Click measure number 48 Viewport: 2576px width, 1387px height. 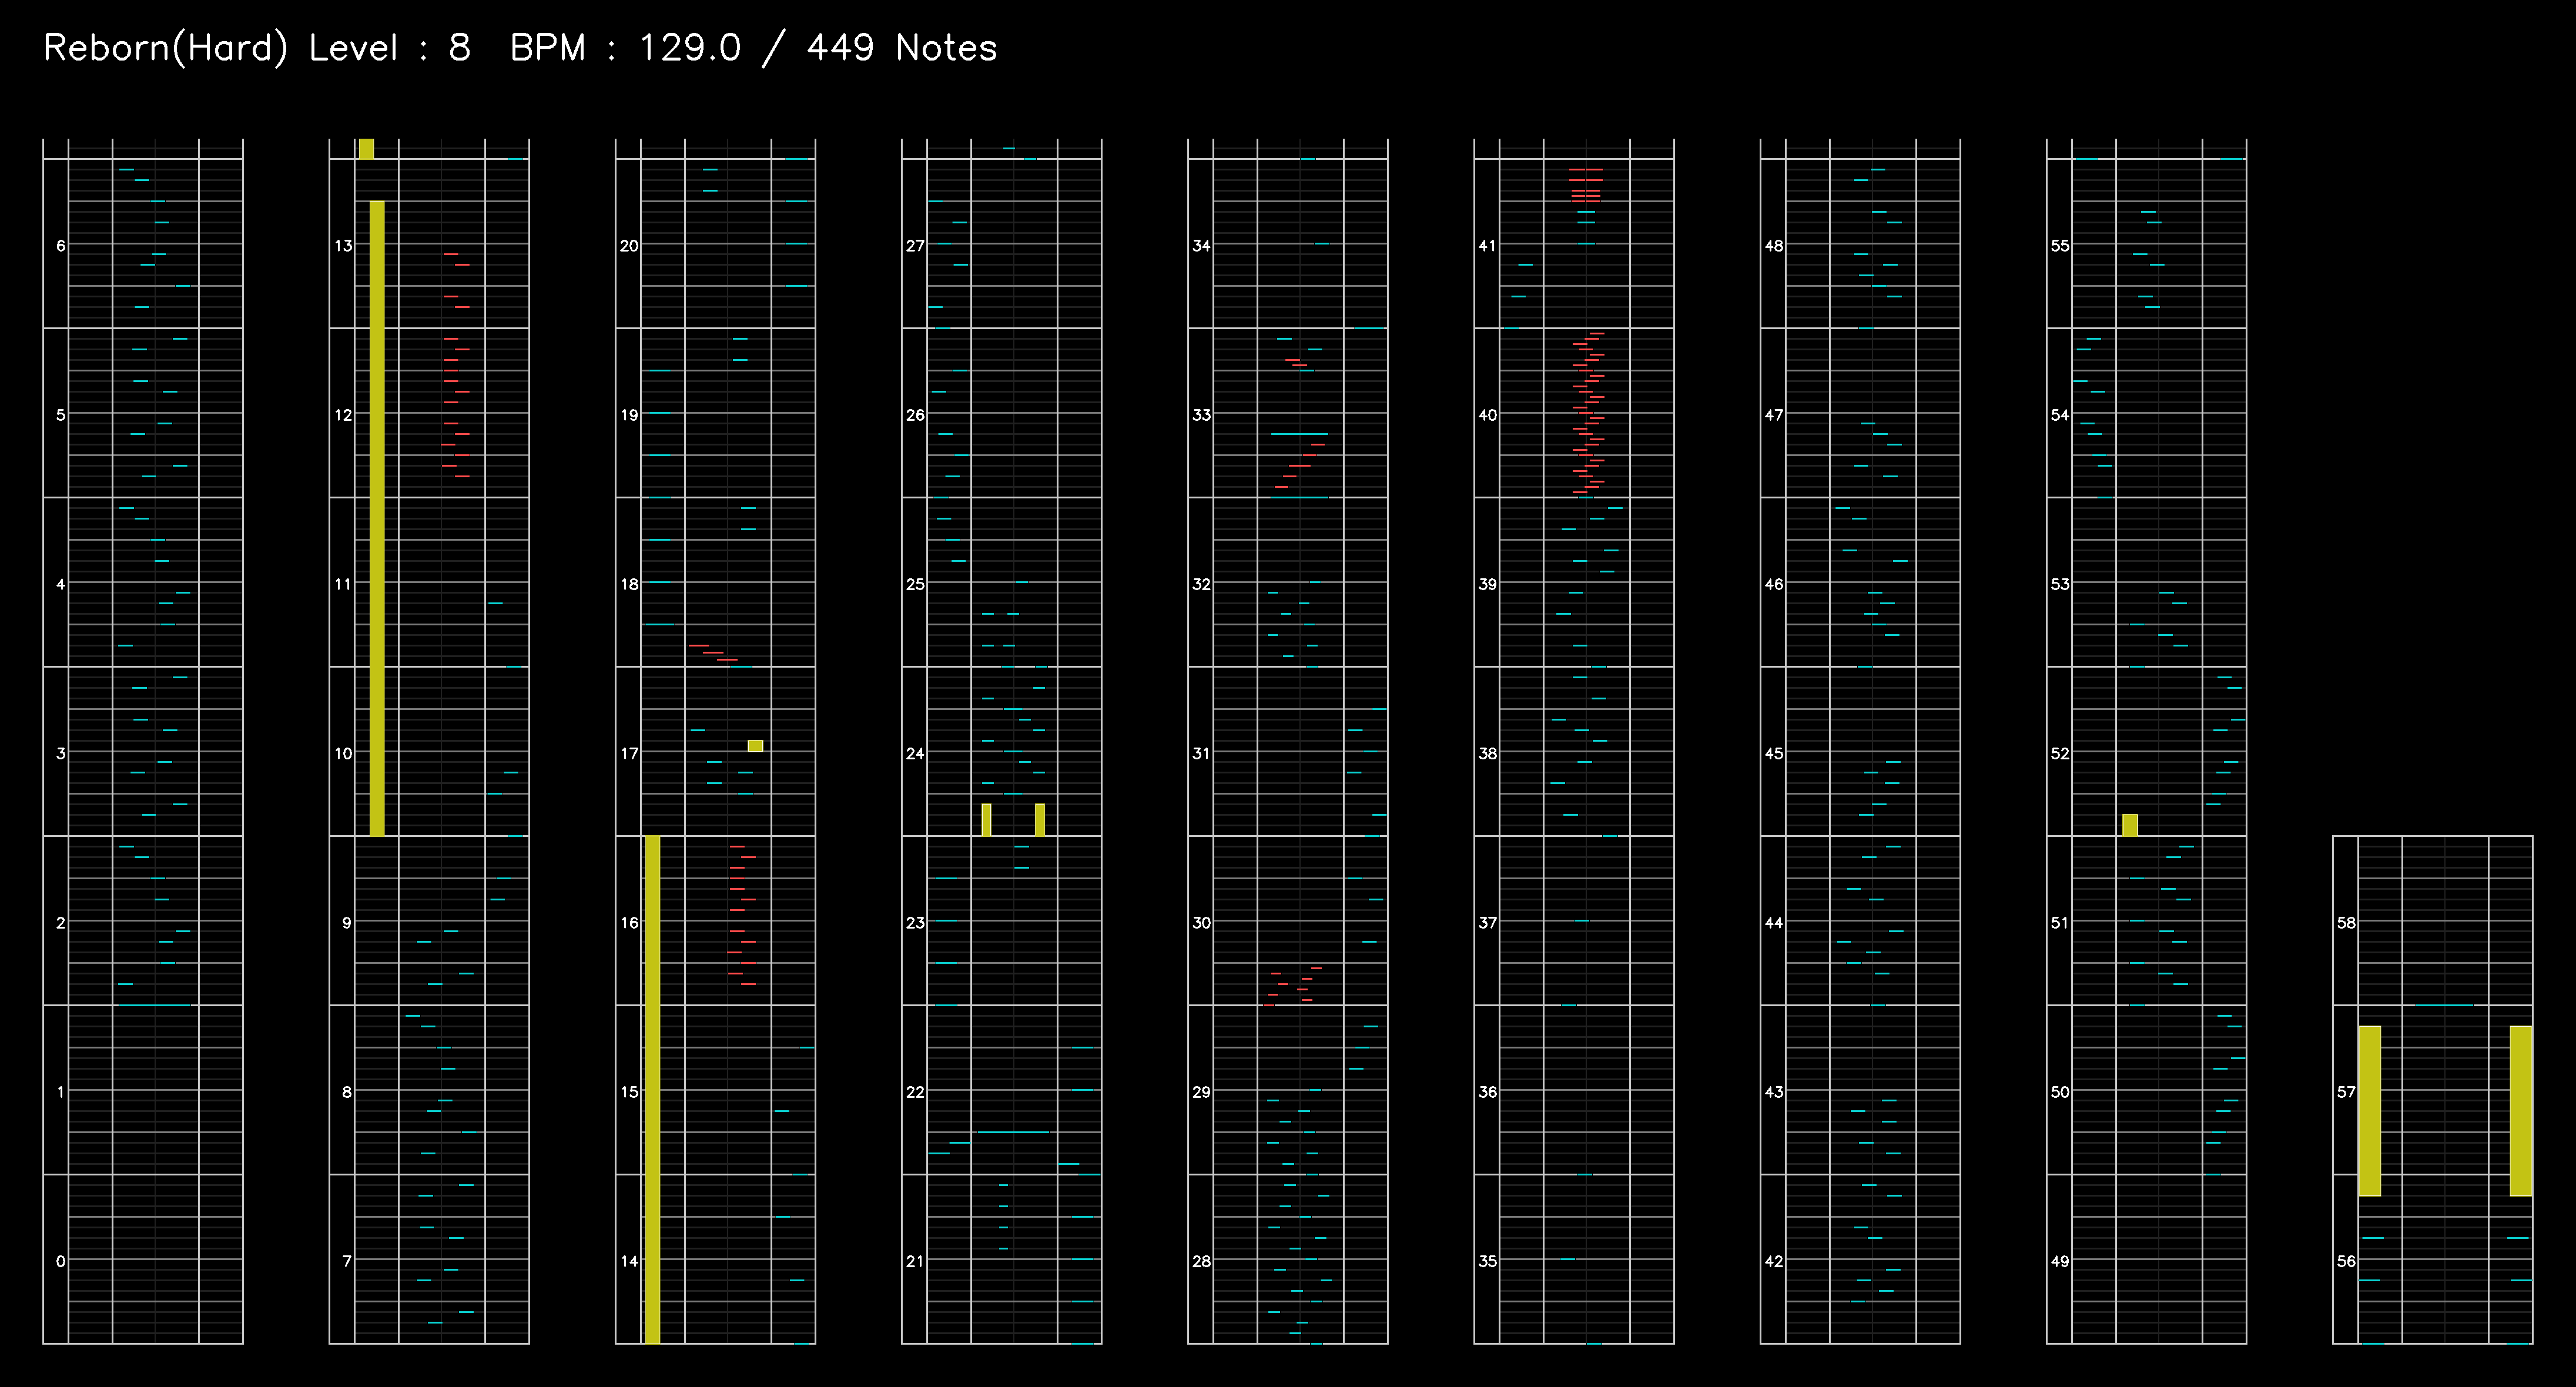point(1774,245)
